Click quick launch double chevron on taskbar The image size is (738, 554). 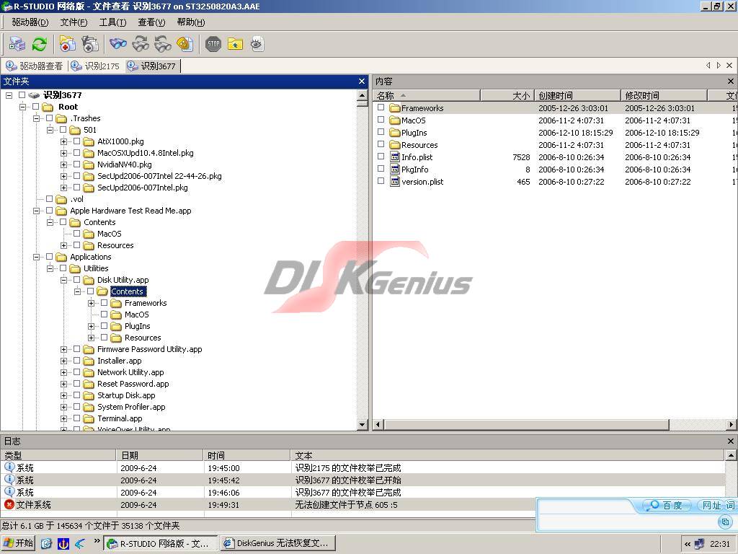(x=97, y=541)
